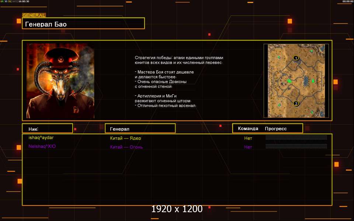Viewport: 354px width, 221px height.
Task: Click start position marker 1 on minimap
Action: click(296, 58)
